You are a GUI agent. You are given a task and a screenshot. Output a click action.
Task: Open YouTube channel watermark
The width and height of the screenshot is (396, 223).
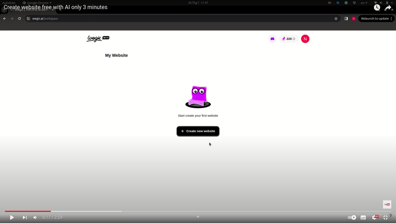coord(387,204)
